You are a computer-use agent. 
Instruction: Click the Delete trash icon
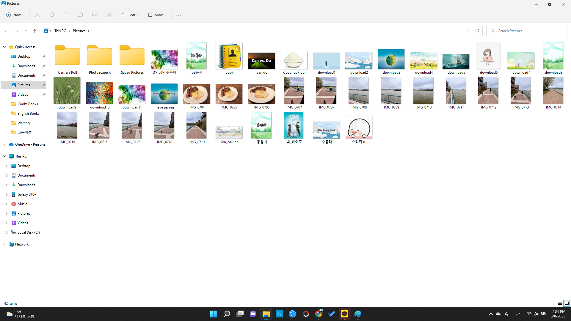click(109, 15)
